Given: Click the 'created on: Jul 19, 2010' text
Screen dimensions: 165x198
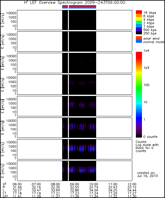Looking at the screenshot, I should 147,174.
